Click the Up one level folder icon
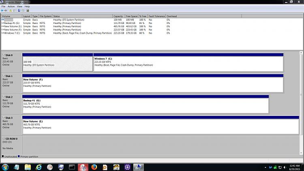This screenshot has height=171, width=304. pyautogui.click(x=11, y=11)
